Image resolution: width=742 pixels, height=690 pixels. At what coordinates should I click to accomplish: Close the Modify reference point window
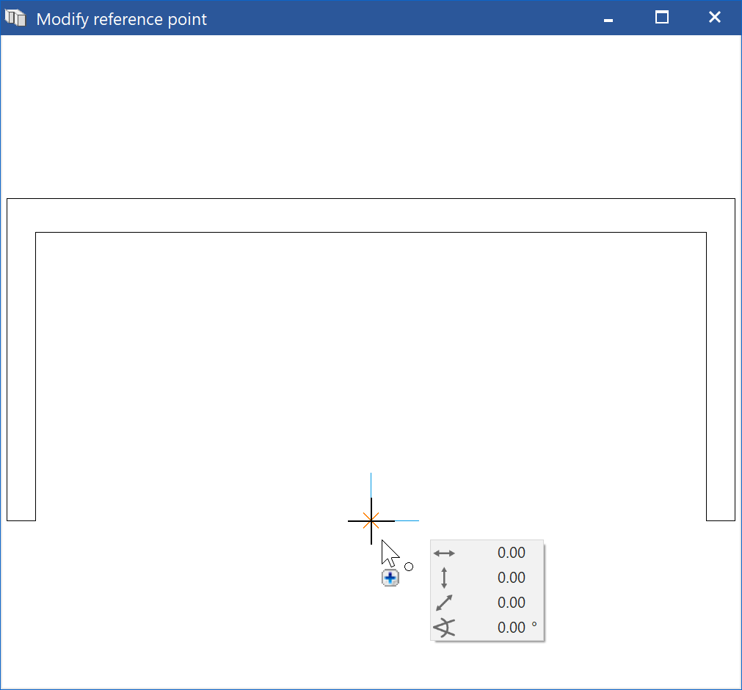[714, 18]
